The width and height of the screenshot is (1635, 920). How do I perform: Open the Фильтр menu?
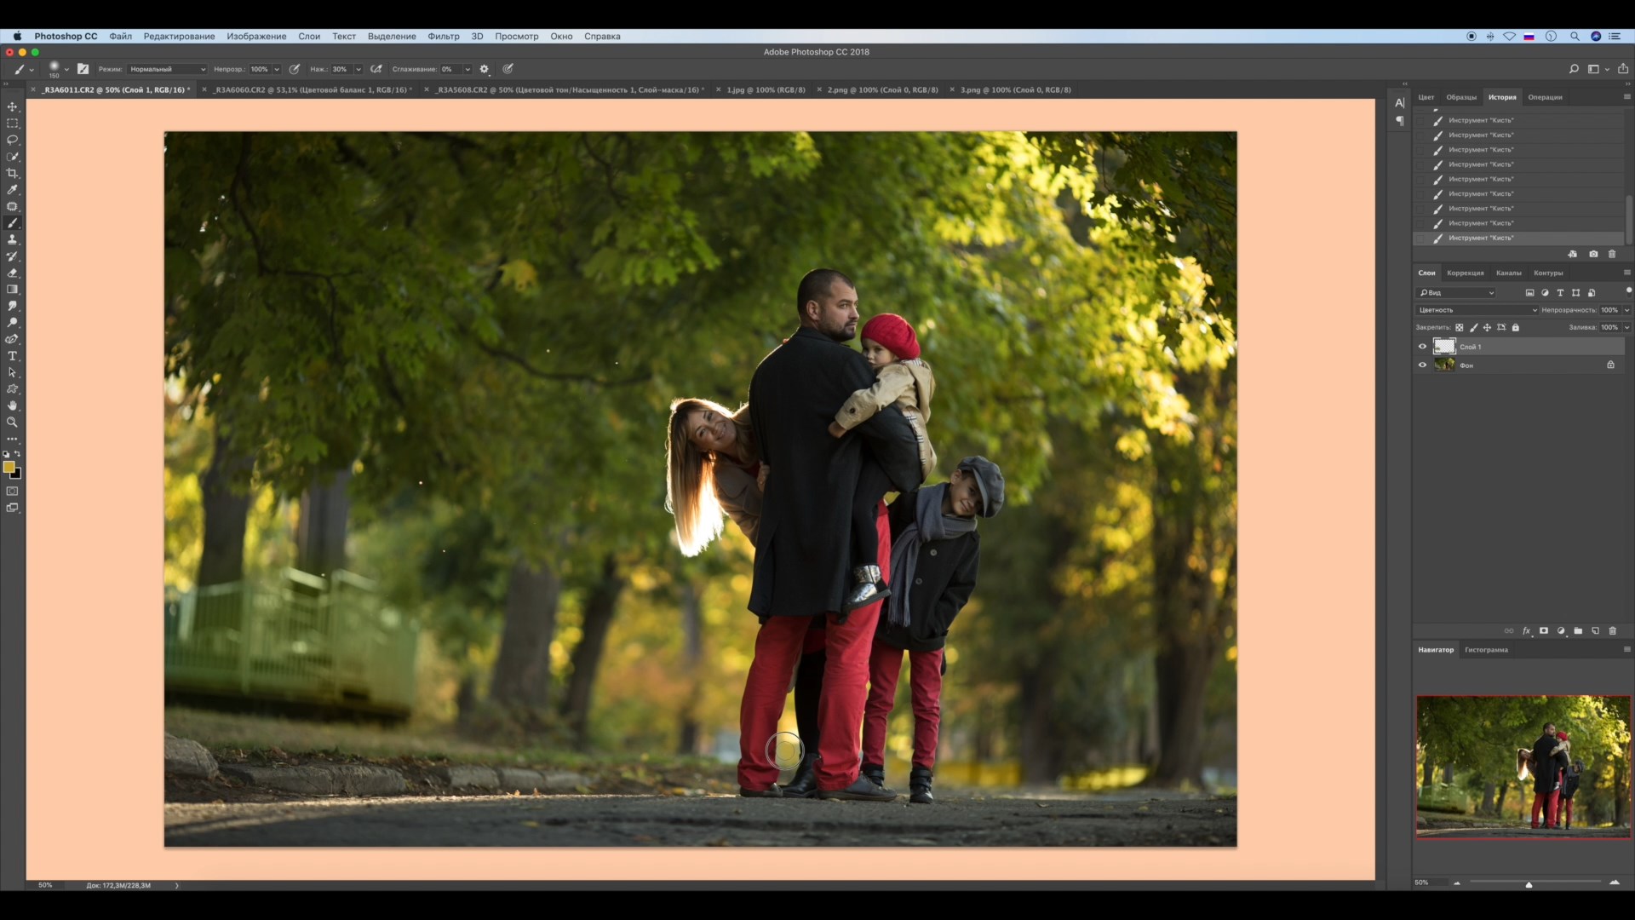pos(443,37)
